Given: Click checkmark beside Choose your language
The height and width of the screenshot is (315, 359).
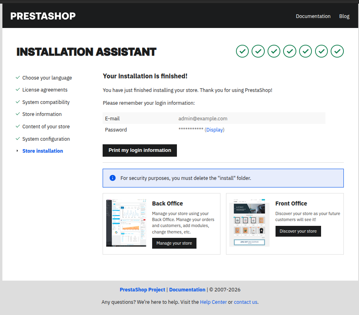Looking at the screenshot, I should (x=18, y=78).
